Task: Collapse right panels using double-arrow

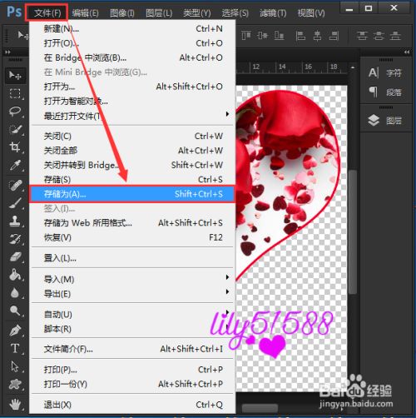Action: coord(407,52)
